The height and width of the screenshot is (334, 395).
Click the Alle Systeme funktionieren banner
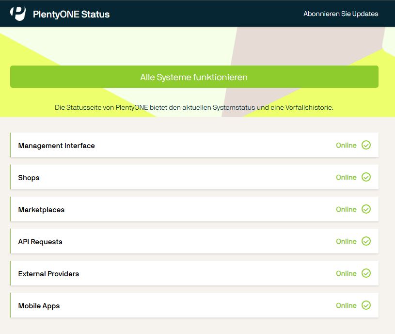[194, 77]
